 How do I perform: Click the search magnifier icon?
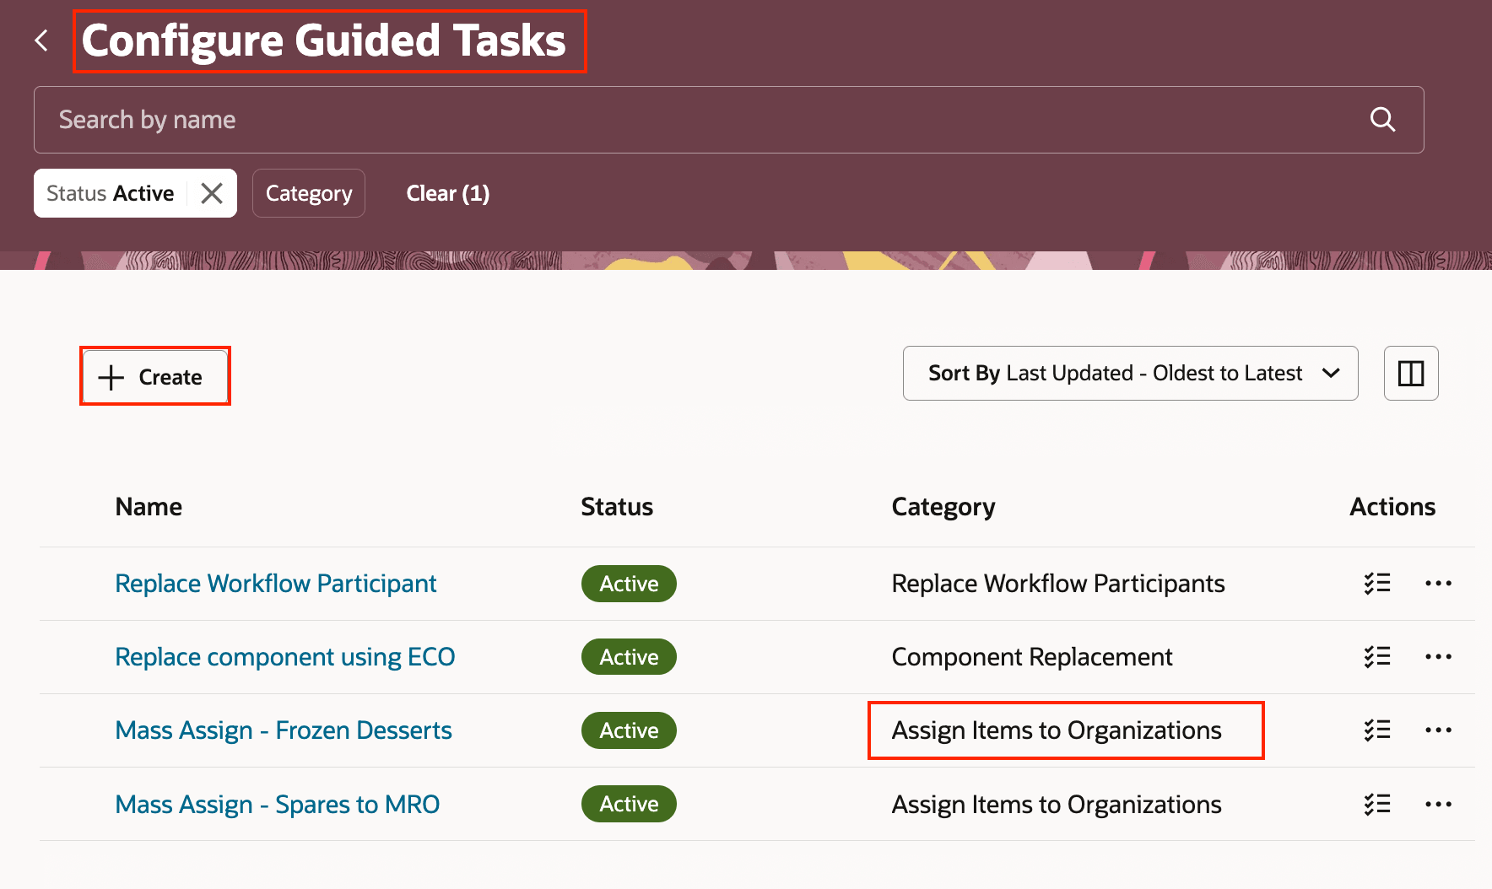click(1382, 120)
